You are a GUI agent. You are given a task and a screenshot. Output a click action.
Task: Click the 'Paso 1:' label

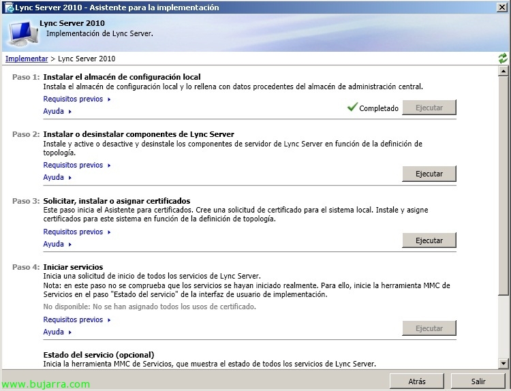(x=26, y=77)
